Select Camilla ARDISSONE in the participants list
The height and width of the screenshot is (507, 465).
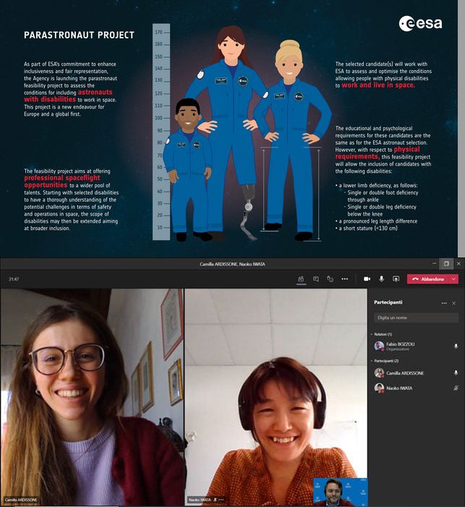tap(416, 372)
